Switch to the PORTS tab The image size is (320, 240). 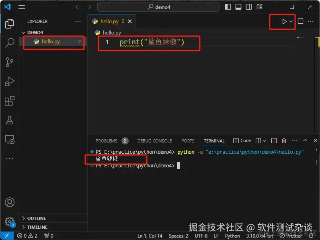click(x=188, y=141)
